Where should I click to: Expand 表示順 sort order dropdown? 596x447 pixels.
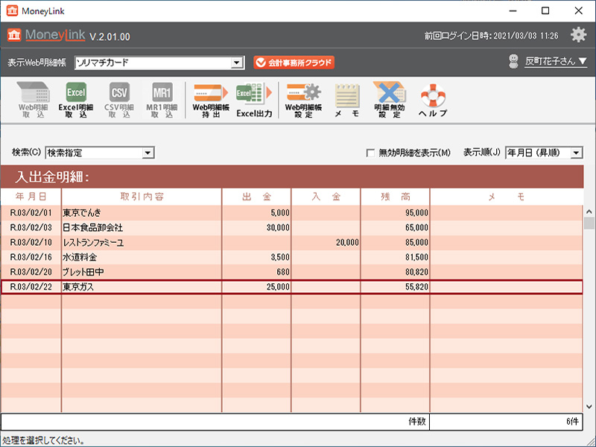576,153
